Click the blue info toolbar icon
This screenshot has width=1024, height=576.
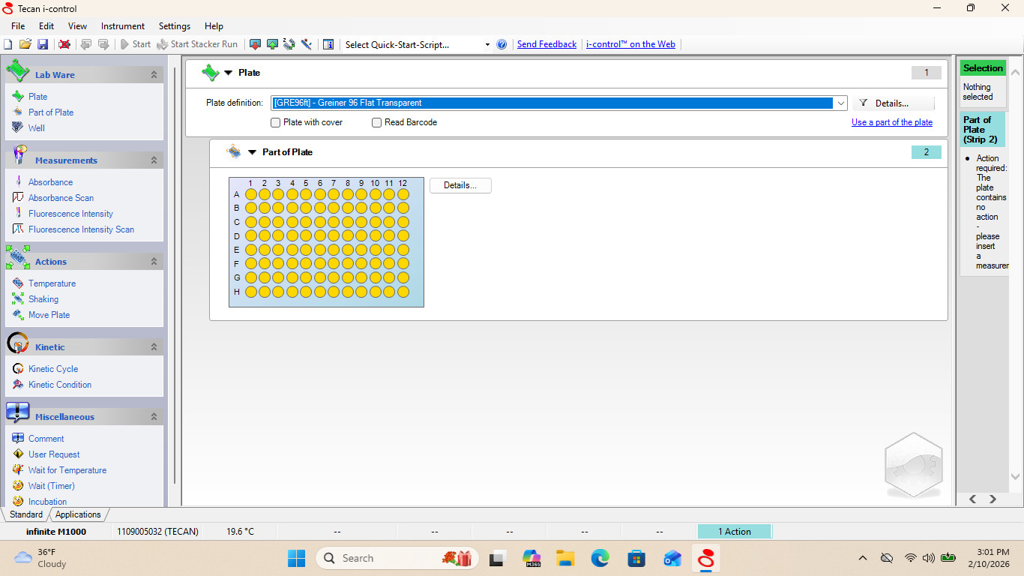click(x=328, y=44)
